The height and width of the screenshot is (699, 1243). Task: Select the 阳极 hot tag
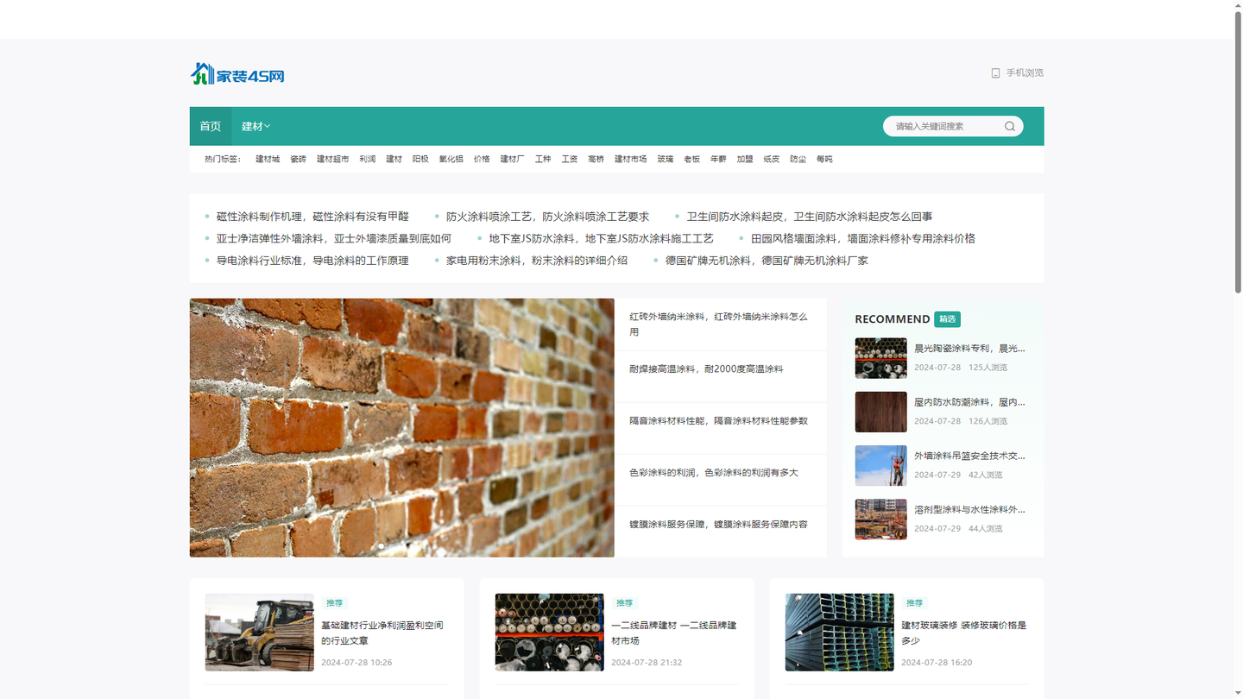point(420,159)
